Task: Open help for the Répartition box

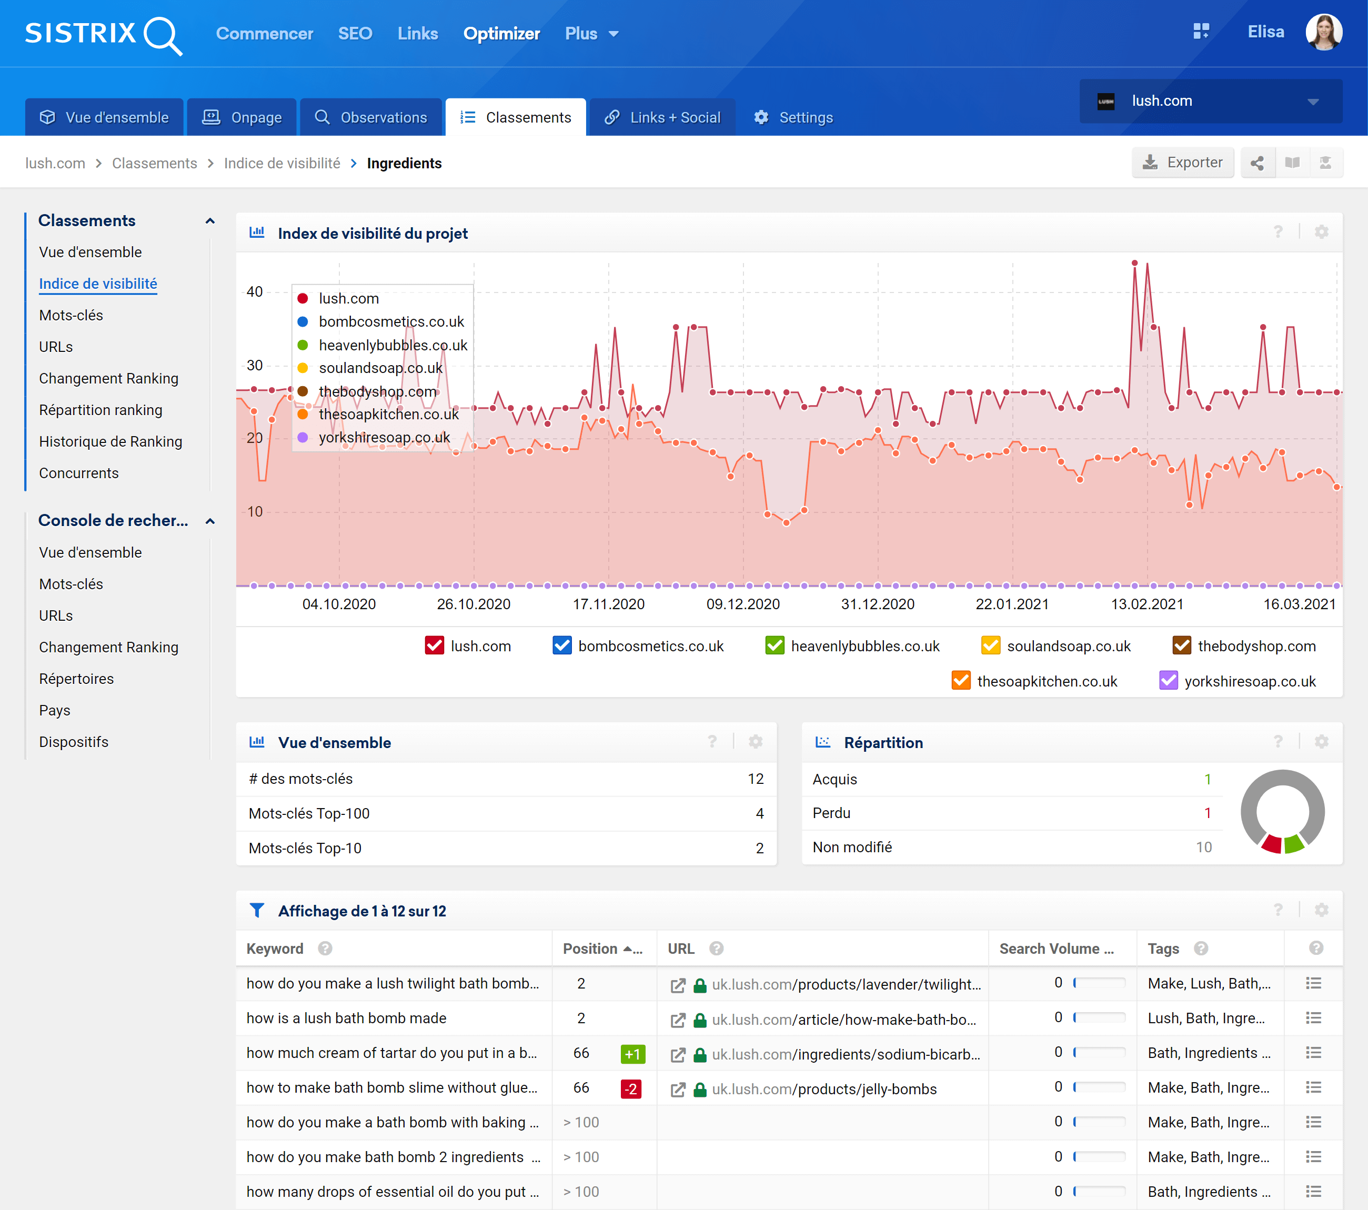Action: pos(1279,742)
